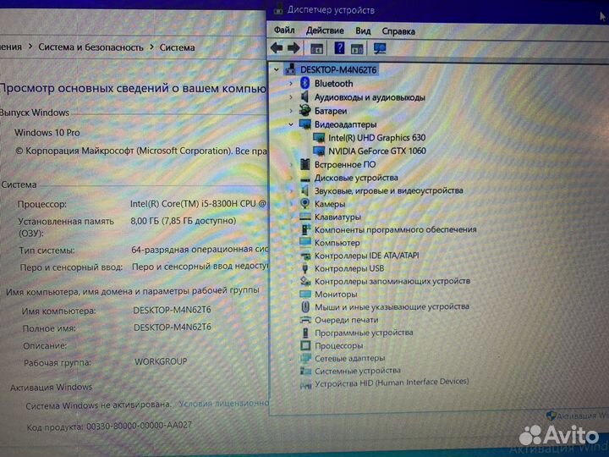609x457 pixels.
Task: Collapse the Видеоадаптеры category
Action: pyautogui.click(x=292, y=124)
